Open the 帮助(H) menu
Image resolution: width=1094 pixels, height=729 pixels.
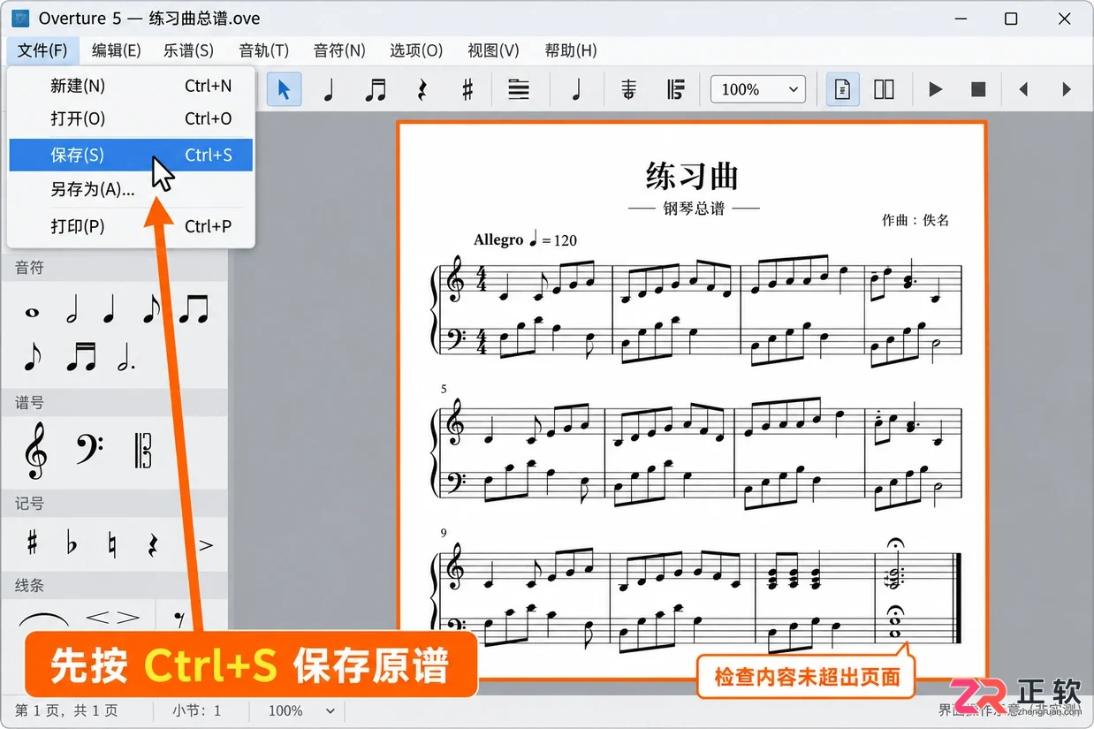571,50
